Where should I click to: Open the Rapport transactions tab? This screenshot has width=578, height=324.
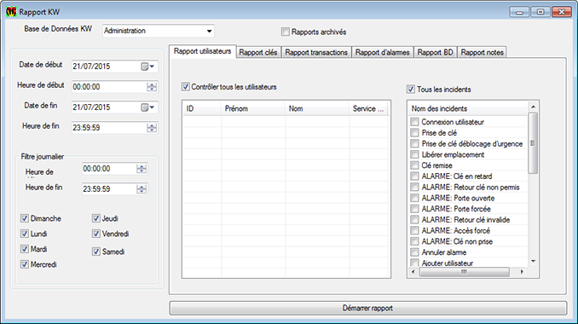pos(316,52)
